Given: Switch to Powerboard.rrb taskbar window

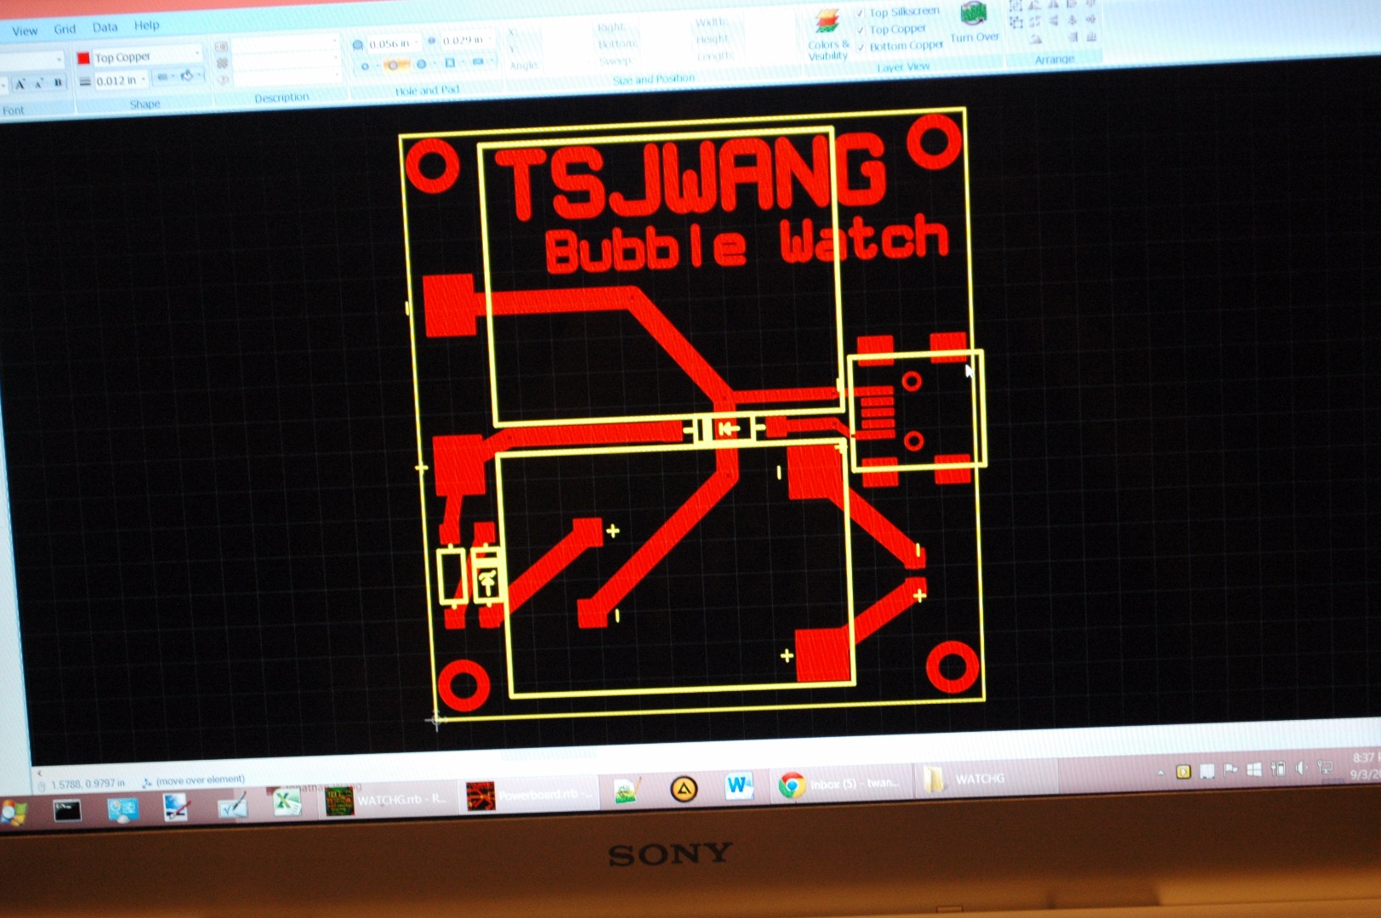Looking at the screenshot, I should click(529, 796).
